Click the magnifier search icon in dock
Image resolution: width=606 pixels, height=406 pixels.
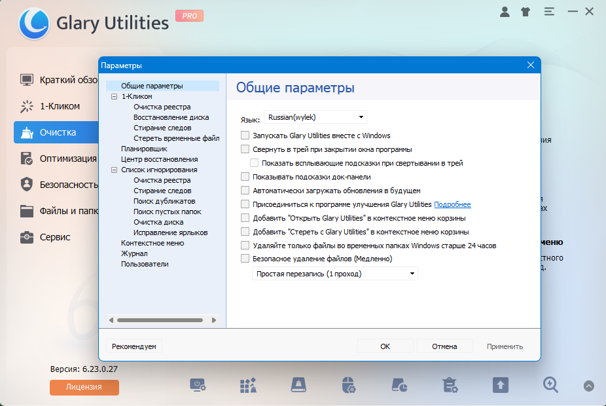[x=550, y=385]
